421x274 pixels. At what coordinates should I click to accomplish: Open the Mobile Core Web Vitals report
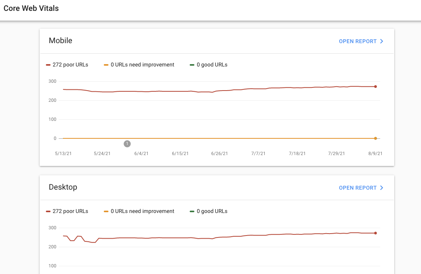[x=357, y=41]
